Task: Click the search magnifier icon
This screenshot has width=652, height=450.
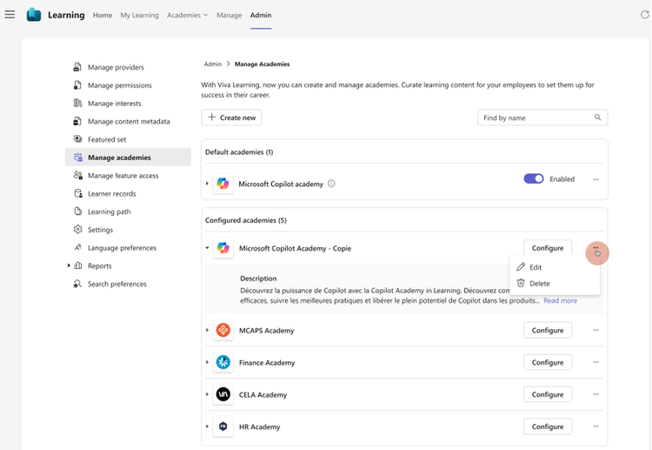Action: coord(598,118)
